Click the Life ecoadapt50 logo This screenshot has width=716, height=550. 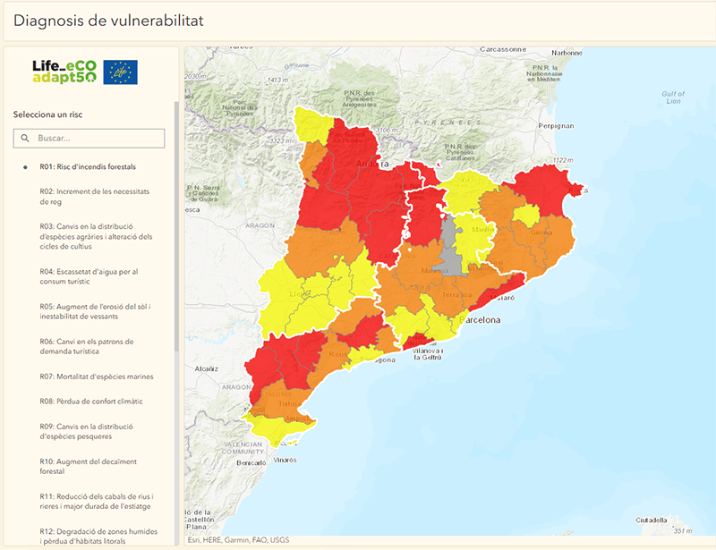pos(64,72)
